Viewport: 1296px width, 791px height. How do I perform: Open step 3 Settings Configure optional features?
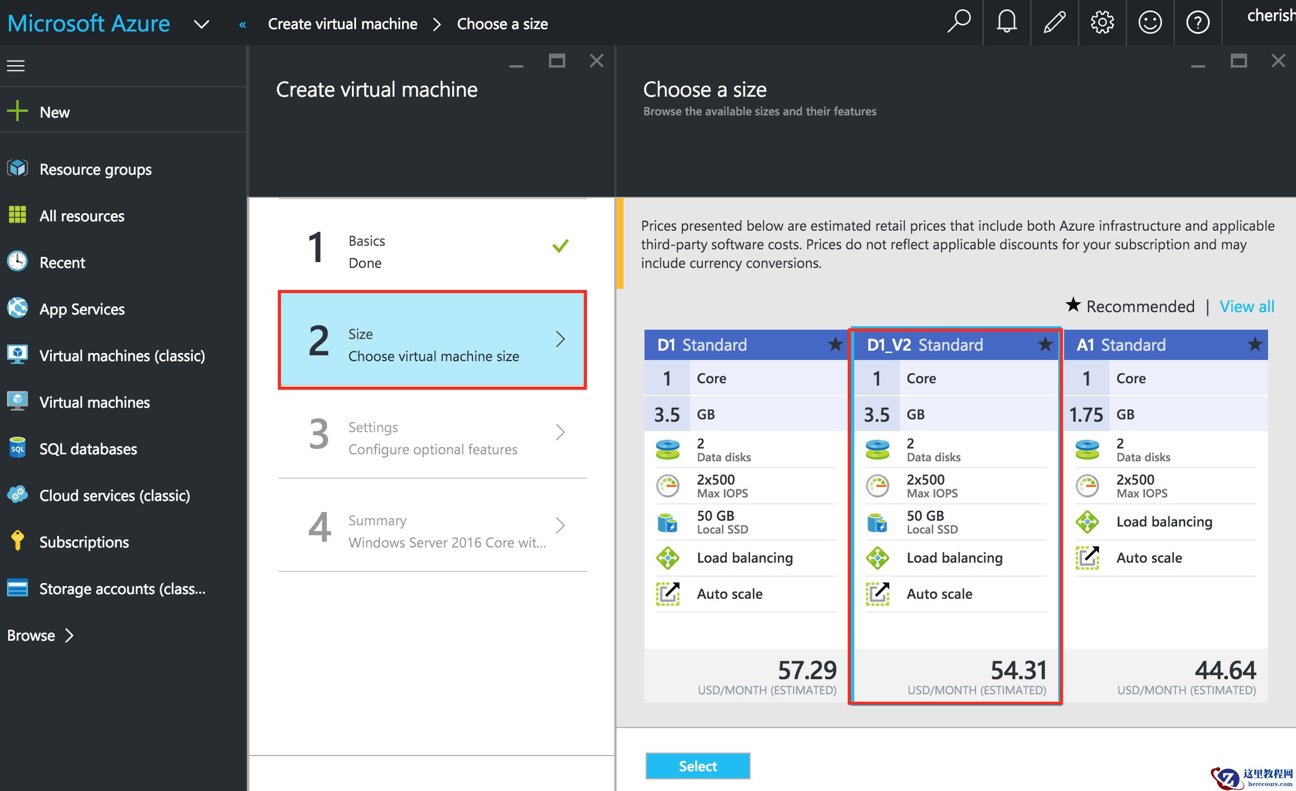[433, 432]
